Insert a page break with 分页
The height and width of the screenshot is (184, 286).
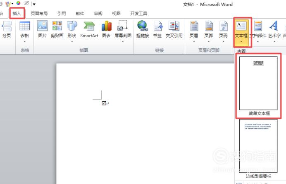[7, 29]
